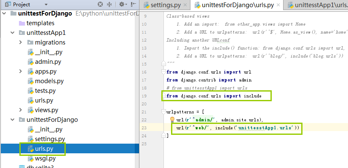
Task: Collapse the unittestForDjango root project node
Action: coord(4,13)
